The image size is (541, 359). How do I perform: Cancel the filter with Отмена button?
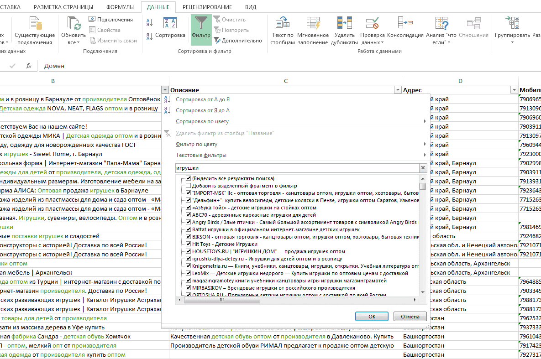pyautogui.click(x=410, y=316)
